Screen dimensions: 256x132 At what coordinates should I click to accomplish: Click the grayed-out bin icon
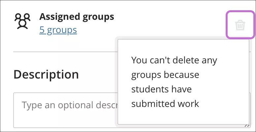[240, 25]
